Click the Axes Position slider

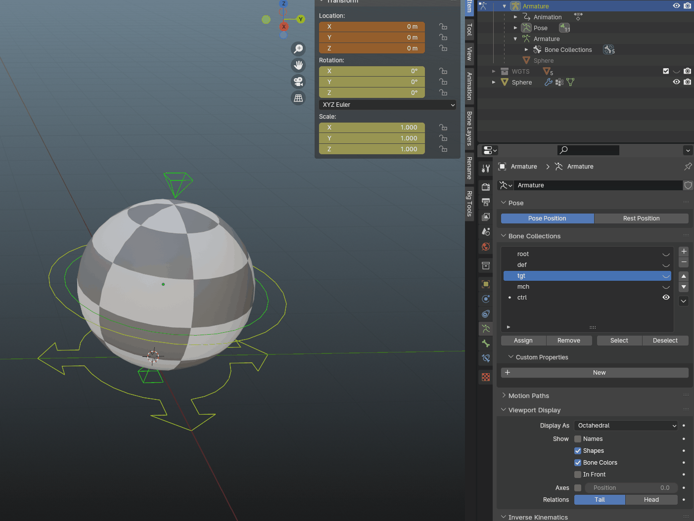pyautogui.click(x=631, y=488)
